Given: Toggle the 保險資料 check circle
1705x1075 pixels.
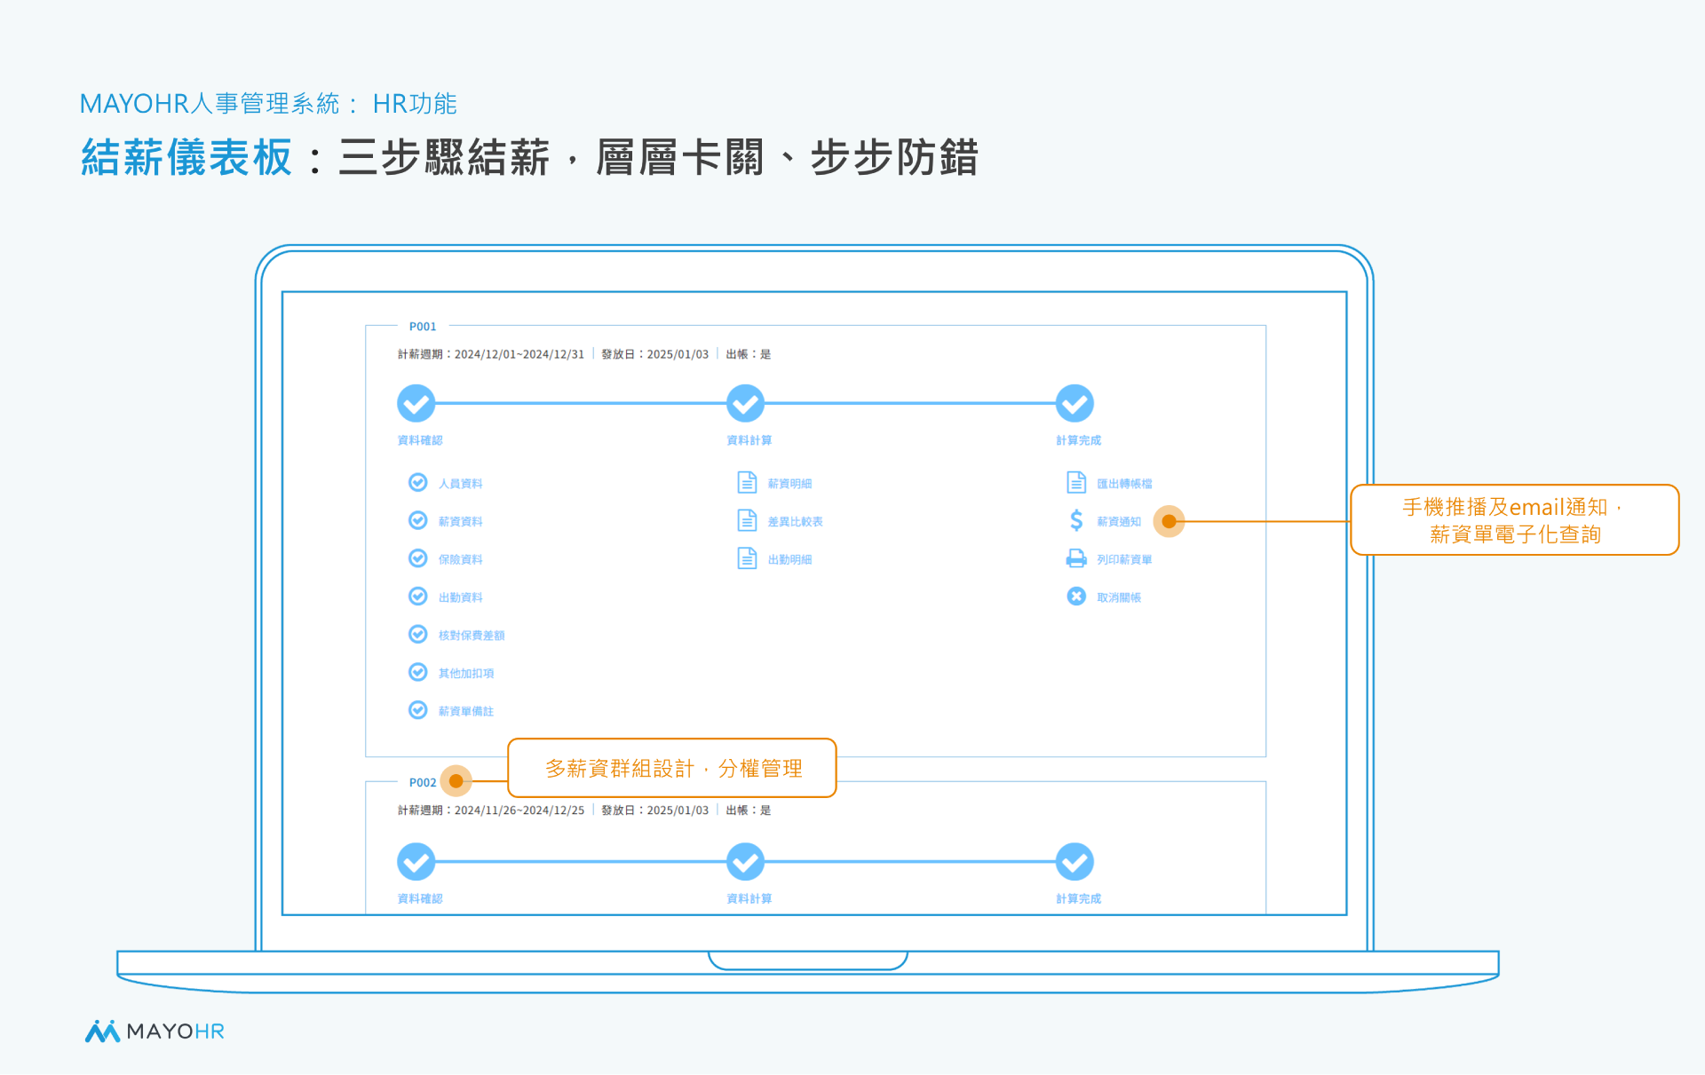Looking at the screenshot, I should (x=417, y=558).
